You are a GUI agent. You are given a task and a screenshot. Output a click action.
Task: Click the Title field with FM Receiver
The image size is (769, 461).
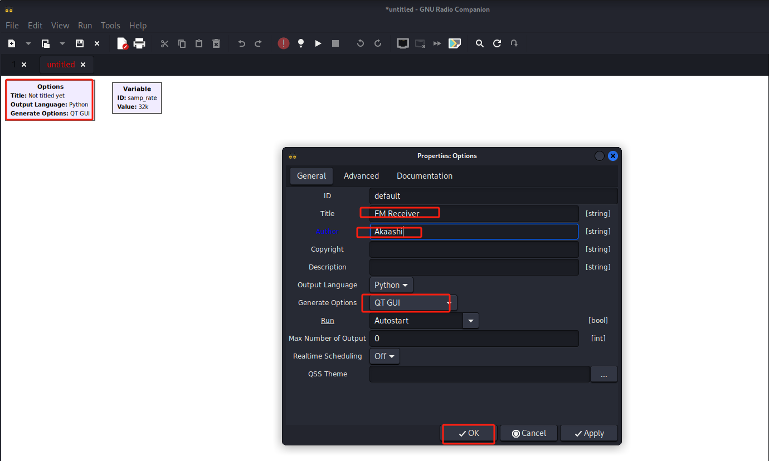click(474, 214)
